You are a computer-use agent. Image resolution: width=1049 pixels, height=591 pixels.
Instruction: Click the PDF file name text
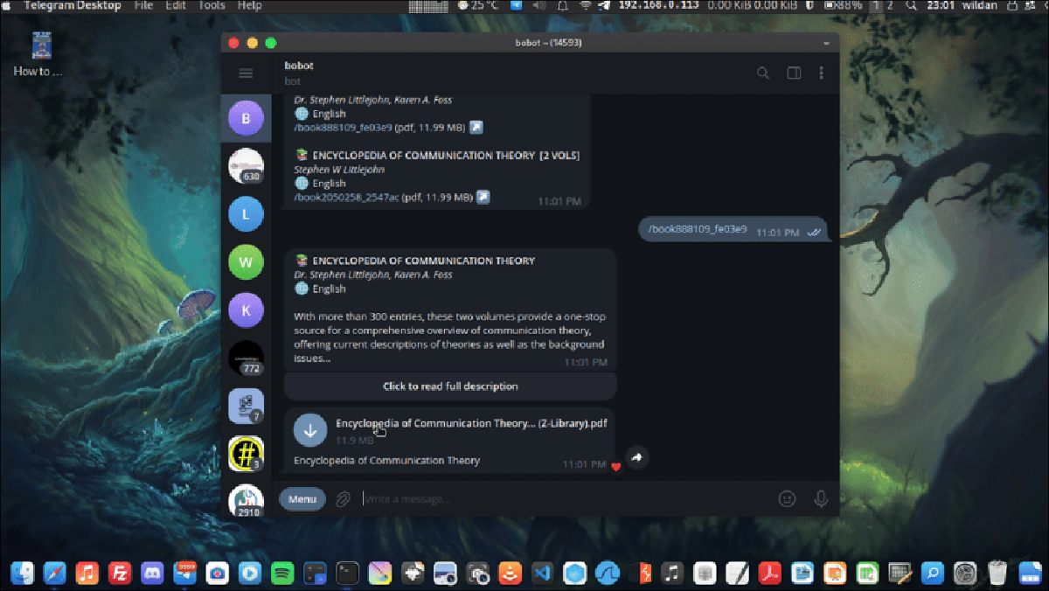[471, 423]
